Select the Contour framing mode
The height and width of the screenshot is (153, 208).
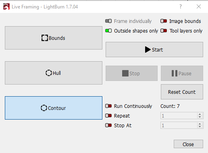pos(54,108)
